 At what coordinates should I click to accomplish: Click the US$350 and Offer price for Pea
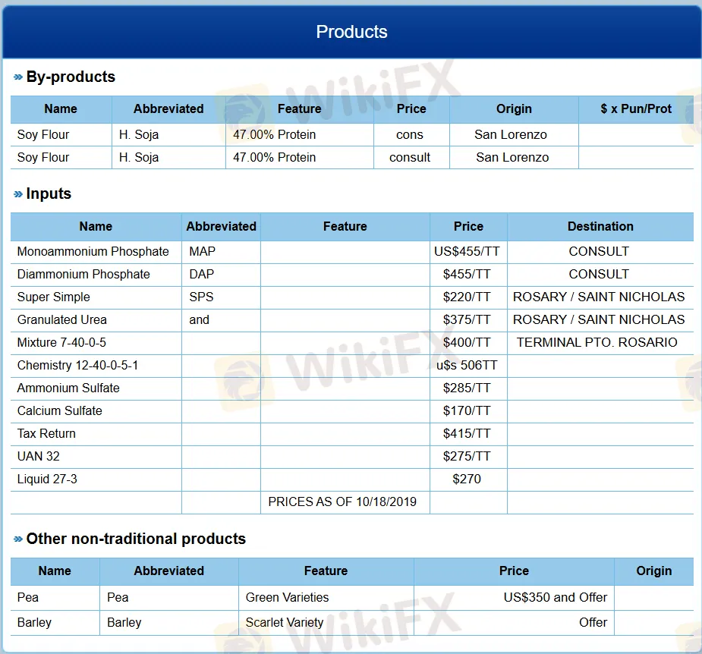tap(555, 597)
